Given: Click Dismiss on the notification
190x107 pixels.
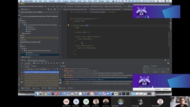Looking at the screenshot, I should point(166,89).
